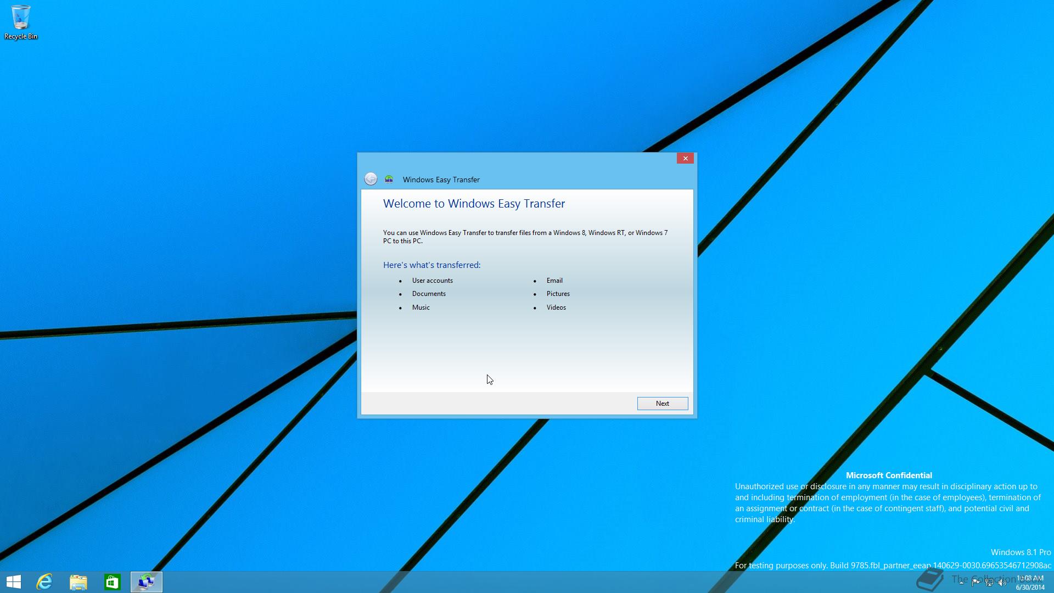Screen dimensions: 1054x593
Task: Click the back arrow in the wizard header
Action: 371,179
